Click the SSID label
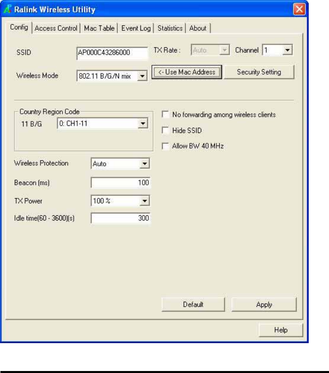The image size is (329, 373). tap(24, 52)
